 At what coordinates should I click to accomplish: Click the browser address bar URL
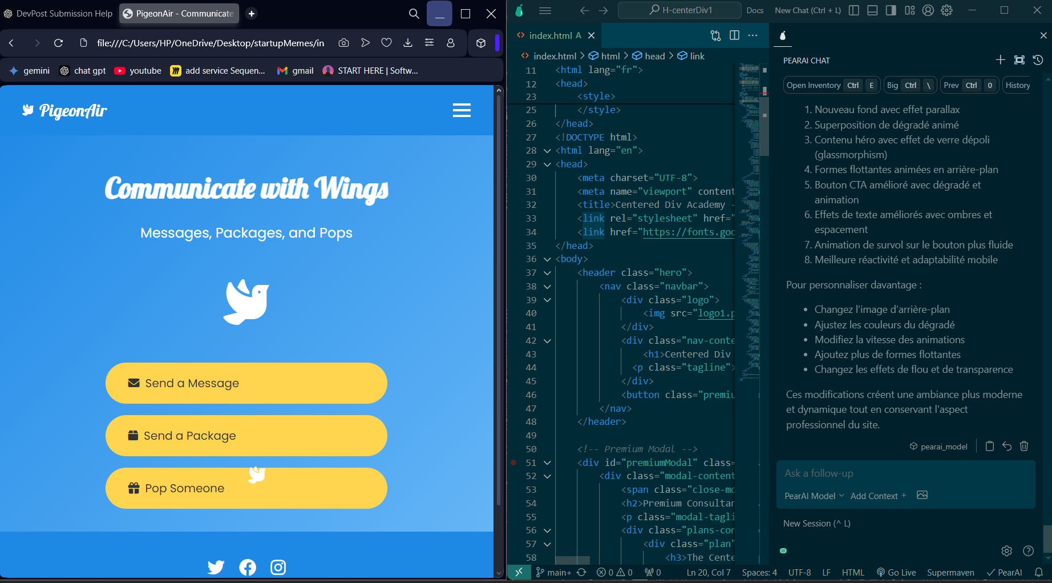[211, 43]
